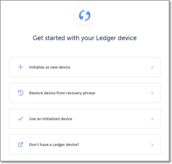This screenshot has width=172, height=164.
Task: Click the external link icon
Action: (21, 145)
